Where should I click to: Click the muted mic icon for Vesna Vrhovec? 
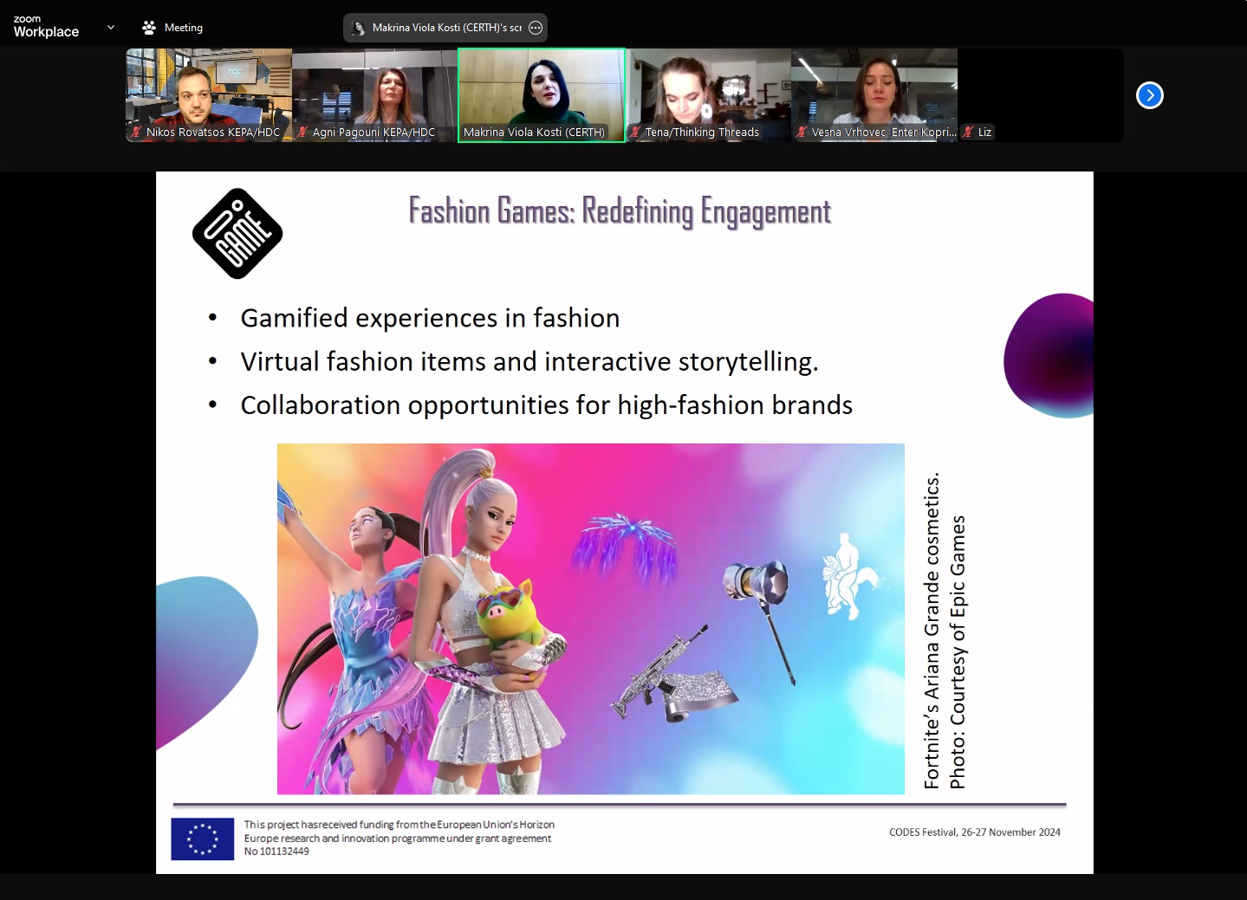click(802, 133)
